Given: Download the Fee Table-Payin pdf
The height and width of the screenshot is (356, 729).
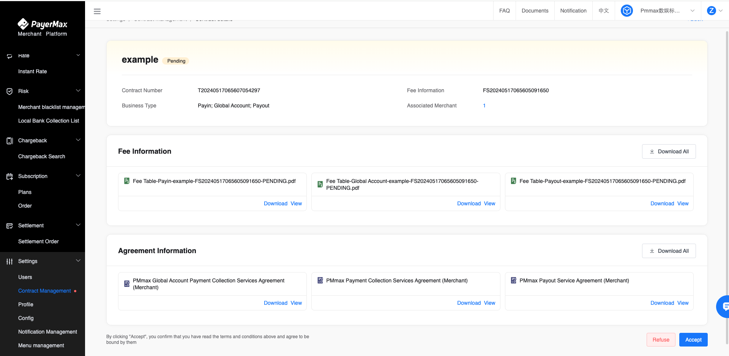Looking at the screenshot, I should (x=276, y=203).
